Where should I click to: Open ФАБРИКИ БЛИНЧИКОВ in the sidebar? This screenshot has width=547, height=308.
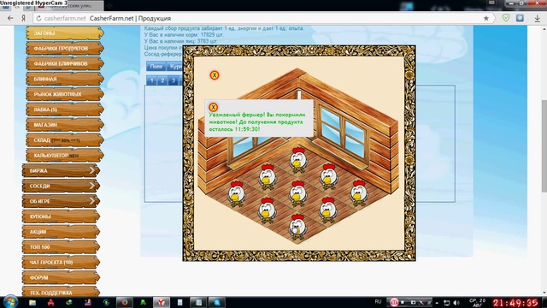(x=65, y=64)
